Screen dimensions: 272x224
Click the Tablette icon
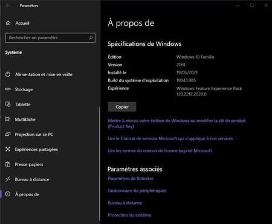8,104
